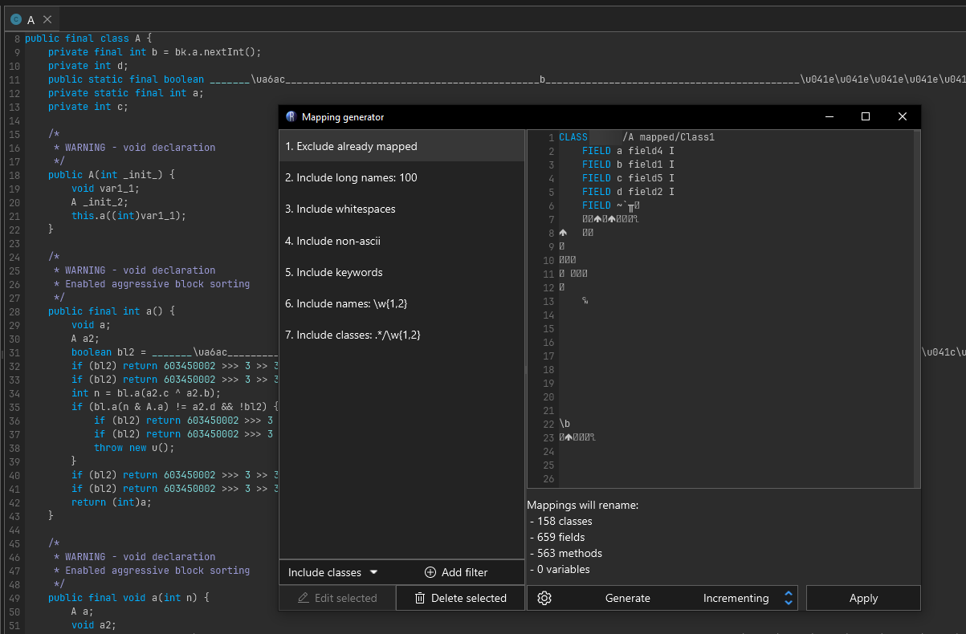Click 'public final int a() {' method line
Image resolution: width=966 pixels, height=634 pixels.
112,311
